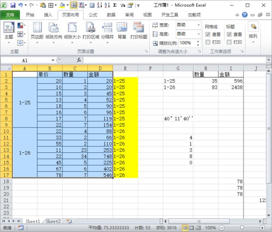Switch to Formulas (公式) tab
The height and width of the screenshot is (232, 272).
click(93, 15)
